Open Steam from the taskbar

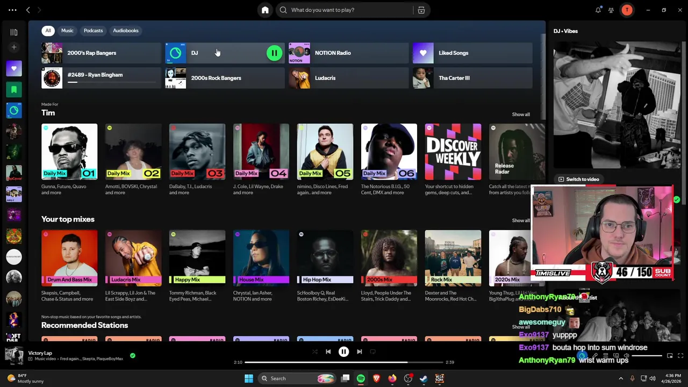point(424,378)
